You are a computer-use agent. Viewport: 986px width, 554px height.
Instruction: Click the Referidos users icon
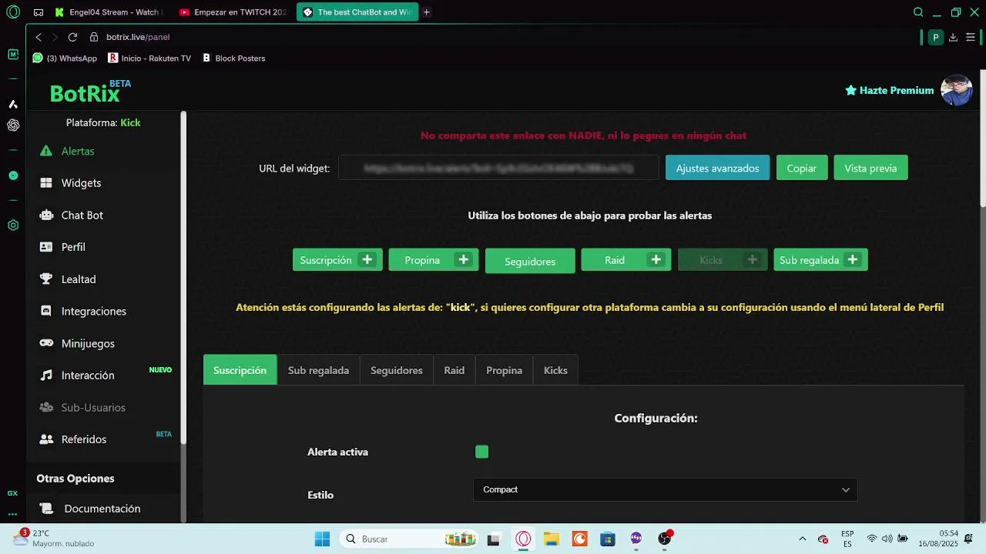(46, 439)
